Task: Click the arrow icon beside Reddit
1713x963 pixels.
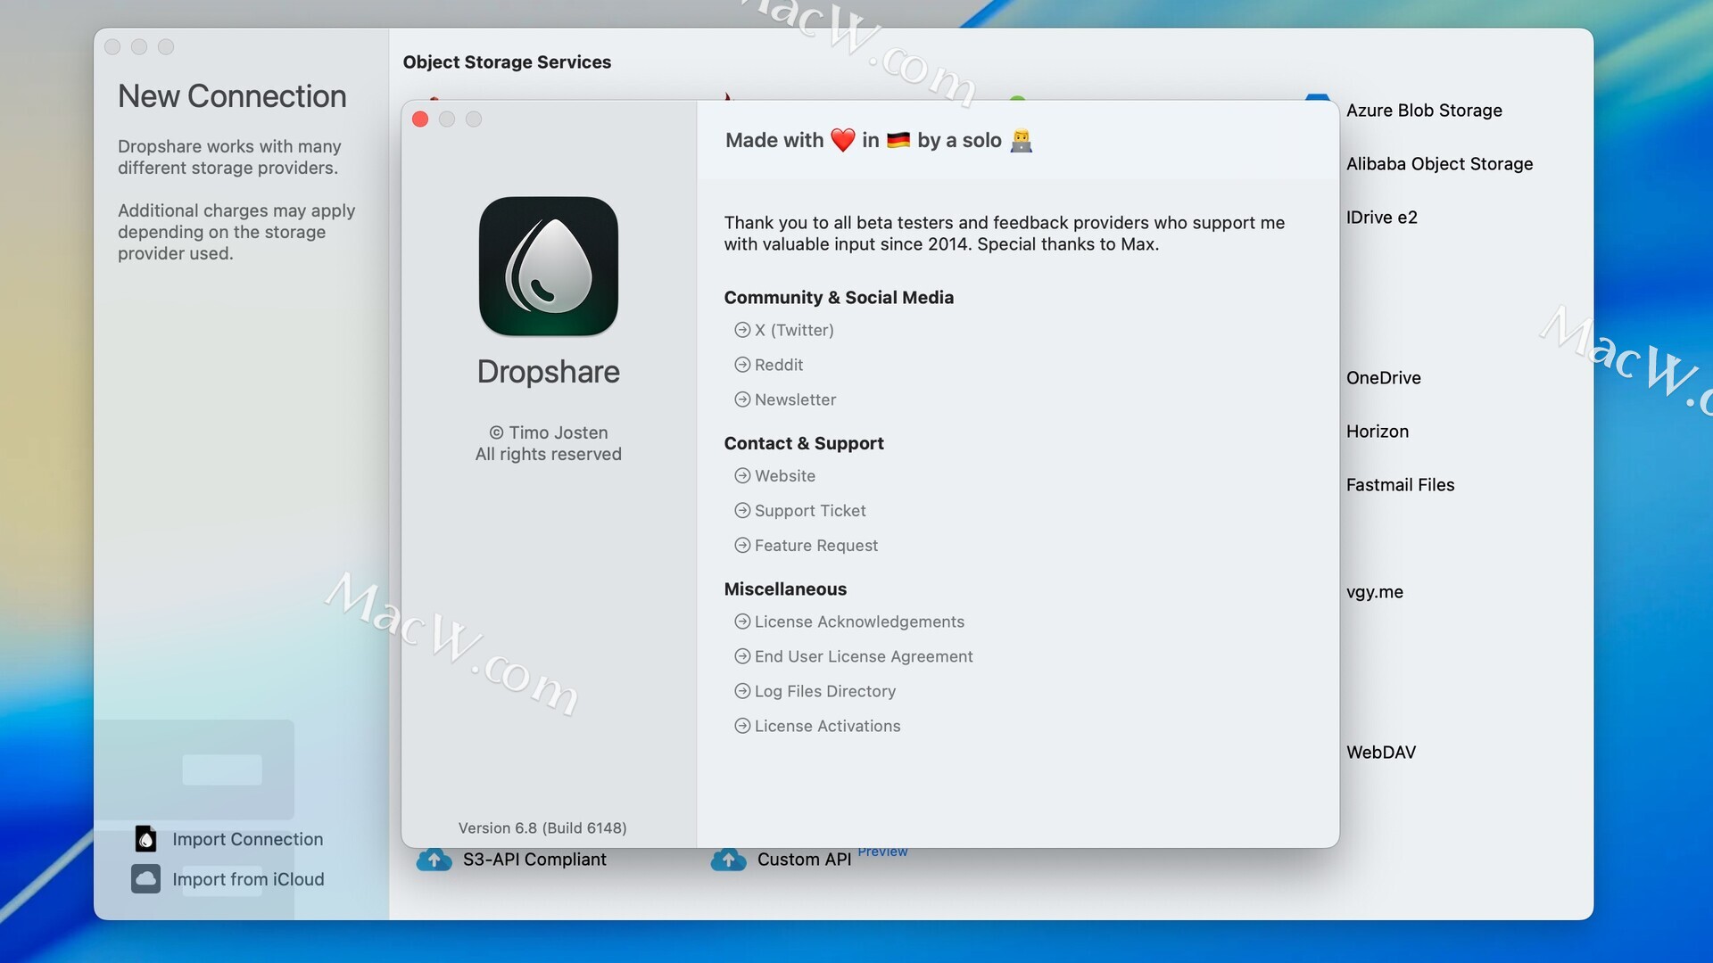Action: point(742,365)
